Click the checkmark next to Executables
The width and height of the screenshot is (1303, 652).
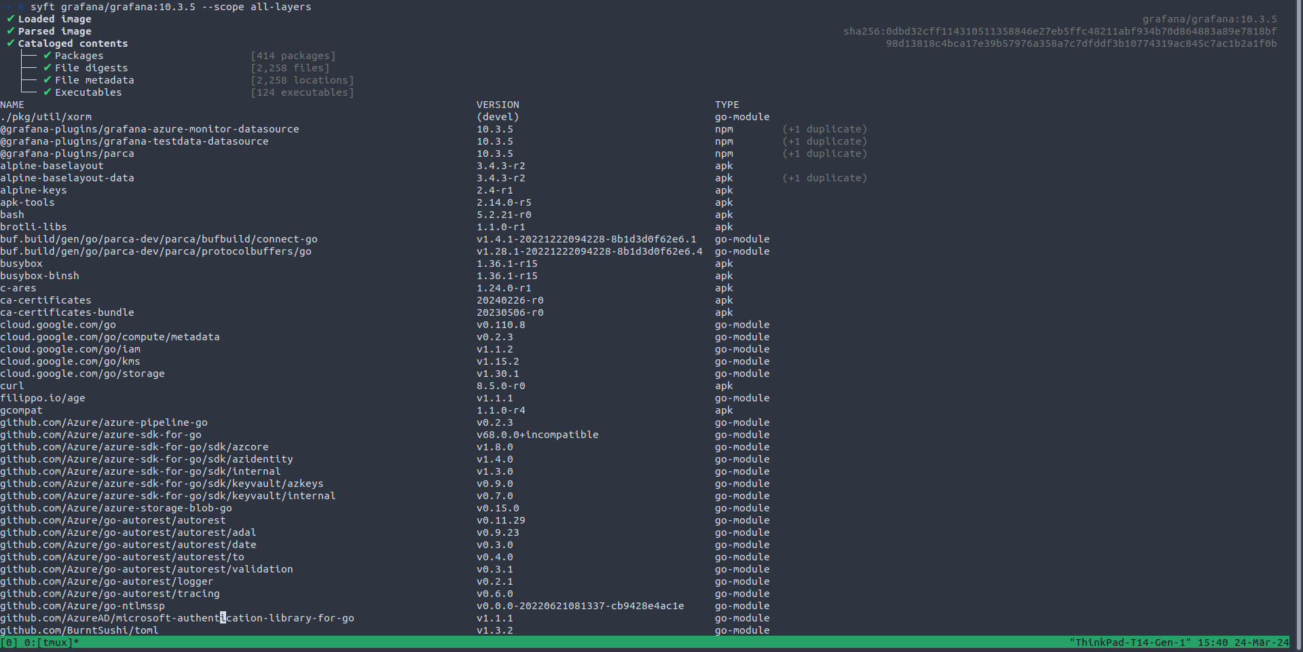tap(48, 92)
